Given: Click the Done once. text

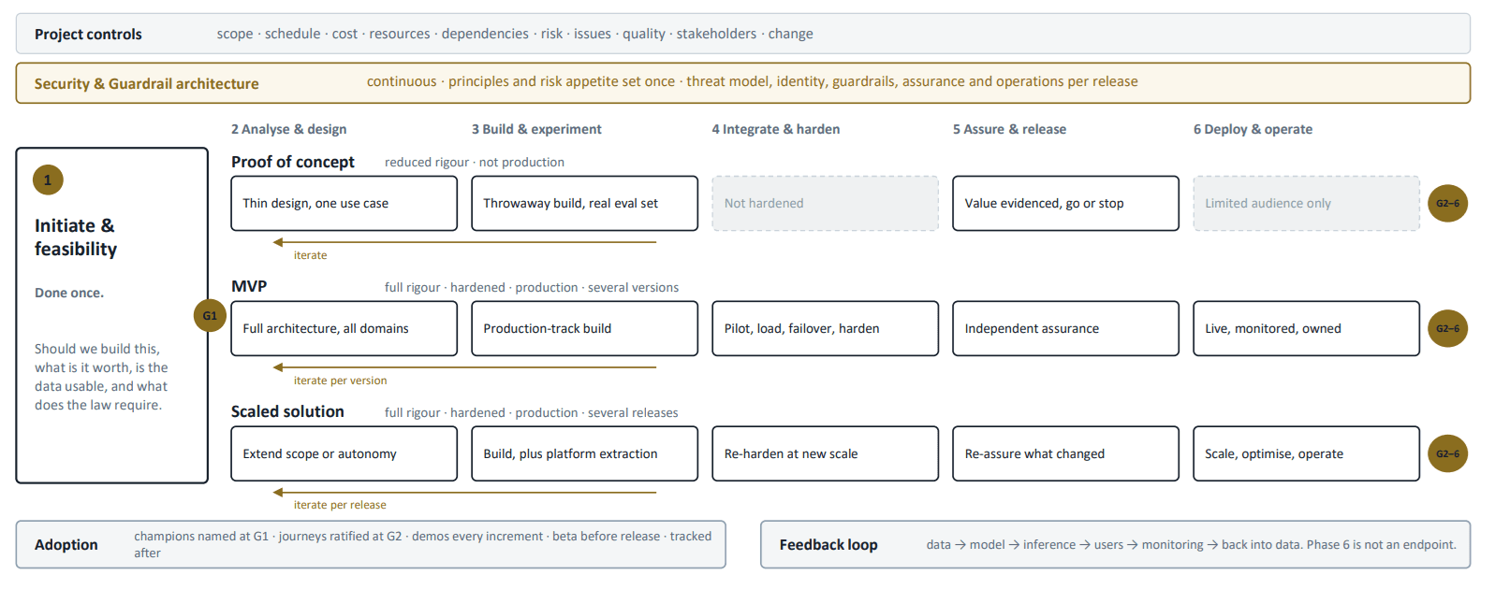Looking at the screenshot, I should (x=69, y=293).
